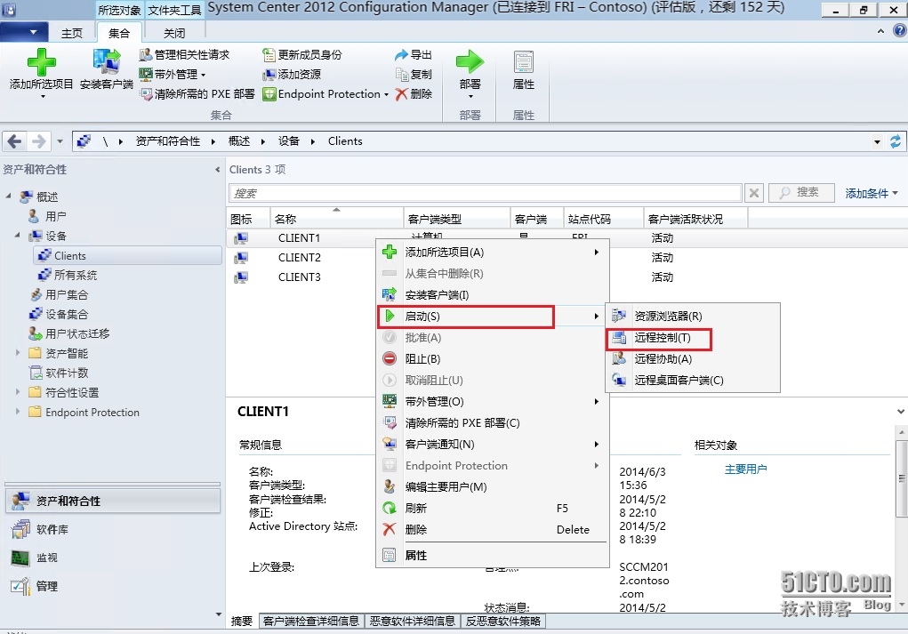908x634 pixels.
Task: Open the 文件夹工具 contextual tab
Action: tap(174, 10)
